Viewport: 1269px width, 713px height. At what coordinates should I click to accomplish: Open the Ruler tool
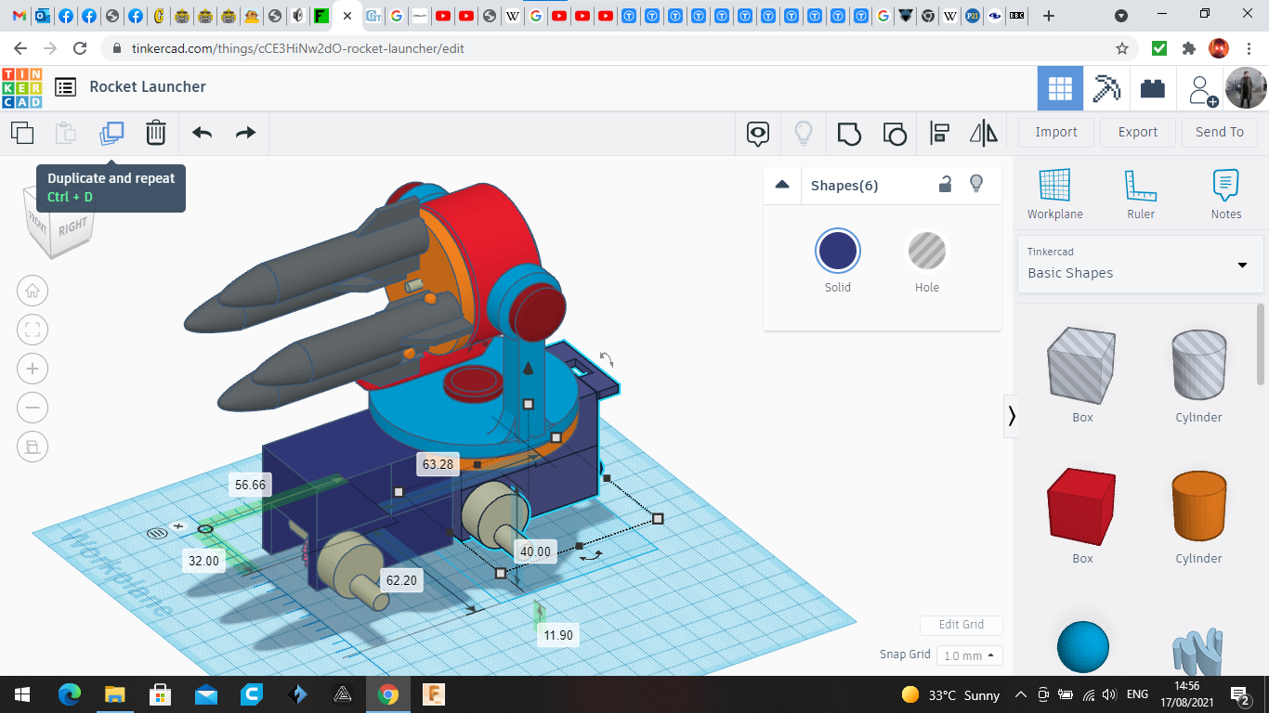[1140, 194]
